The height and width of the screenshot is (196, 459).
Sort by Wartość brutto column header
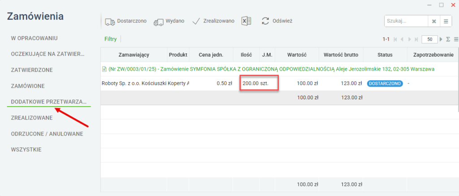click(341, 54)
